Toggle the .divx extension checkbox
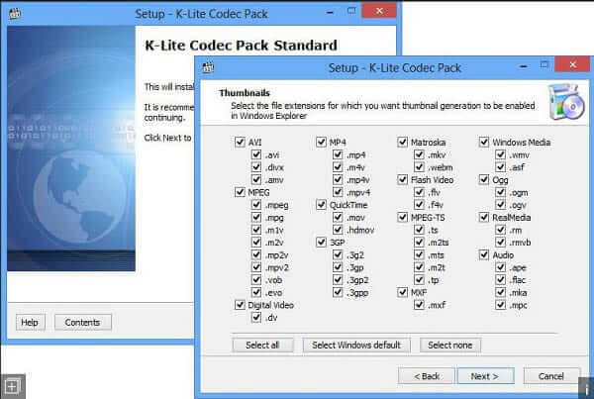Screen dimensions: 594x399 [256, 167]
